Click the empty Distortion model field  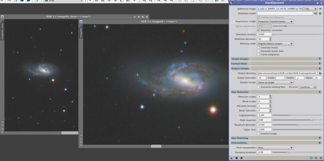tap(285, 13)
